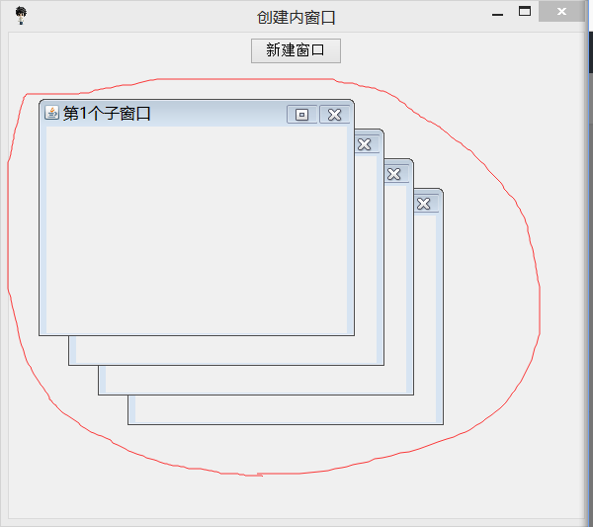Maximize the 第1个子窗口 internal frame
Image resolution: width=593 pixels, height=527 pixels.
(x=301, y=115)
